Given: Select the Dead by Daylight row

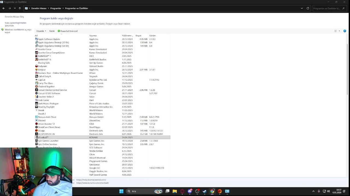Looking at the screenshot, I should 103,107.
